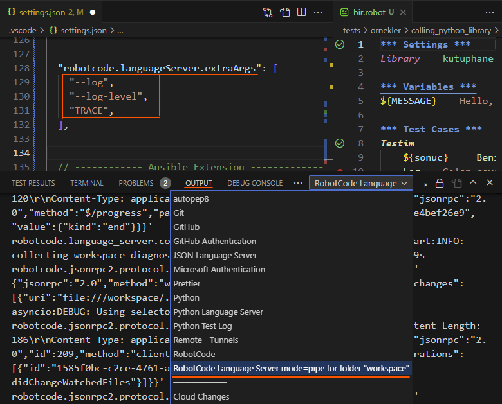Choose Cloud Changes output channel
The height and width of the screenshot is (404, 502).
click(292, 397)
